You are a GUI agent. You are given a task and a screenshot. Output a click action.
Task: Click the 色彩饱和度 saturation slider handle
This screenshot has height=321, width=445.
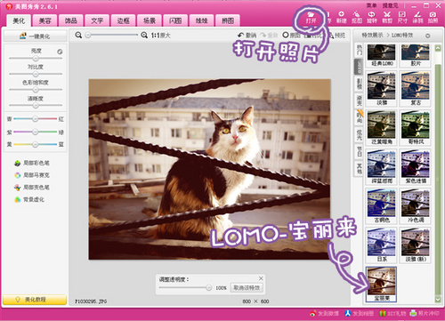point(36,90)
